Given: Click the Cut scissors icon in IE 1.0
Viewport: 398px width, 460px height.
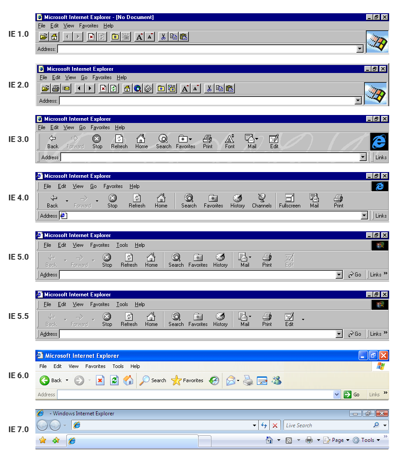Looking at the screenshot, I should 163,37.
